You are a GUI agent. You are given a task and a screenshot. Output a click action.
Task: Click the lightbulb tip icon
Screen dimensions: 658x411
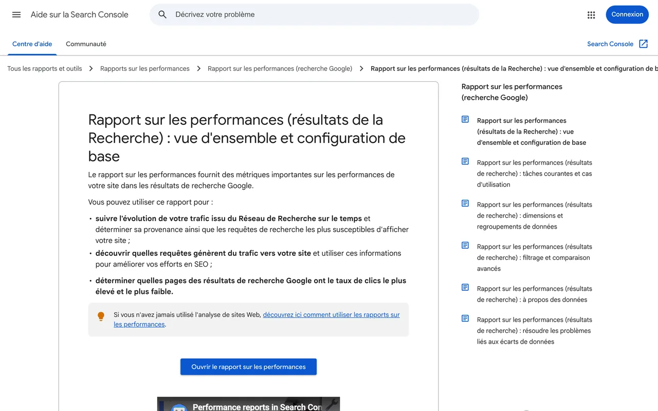[101, 316]
